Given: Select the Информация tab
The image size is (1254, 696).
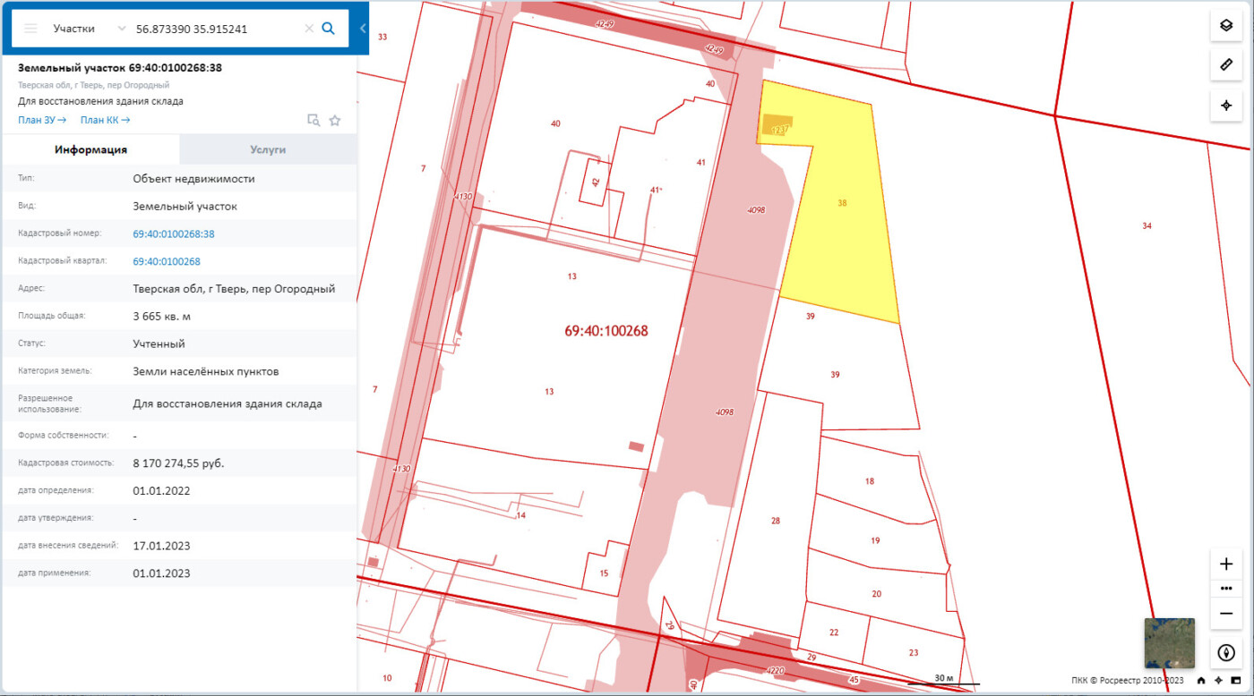Looking at the screenshot, I should [x=90, y=149].
